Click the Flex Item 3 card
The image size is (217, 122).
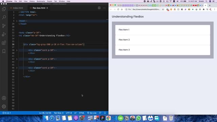tap(163, 50)
